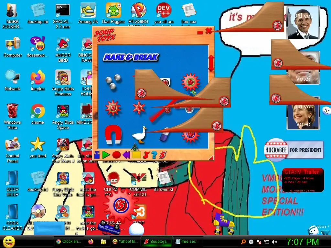Click the blue overturned toy car

click(109, 228)
